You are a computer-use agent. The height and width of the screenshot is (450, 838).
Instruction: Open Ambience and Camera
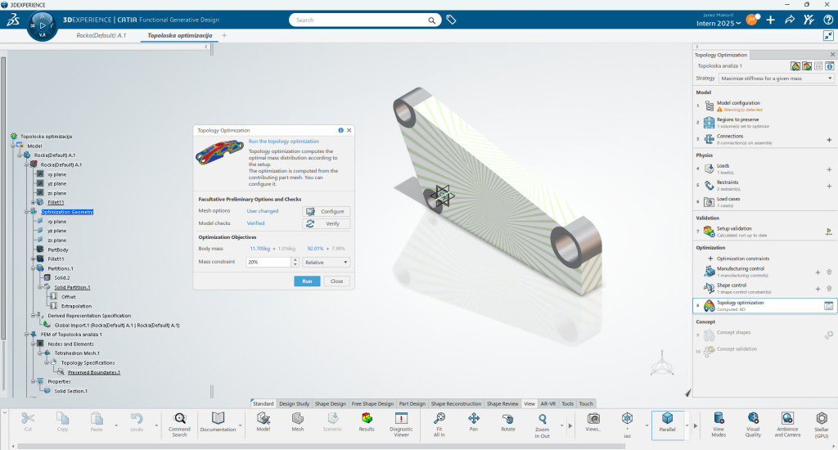787,425
